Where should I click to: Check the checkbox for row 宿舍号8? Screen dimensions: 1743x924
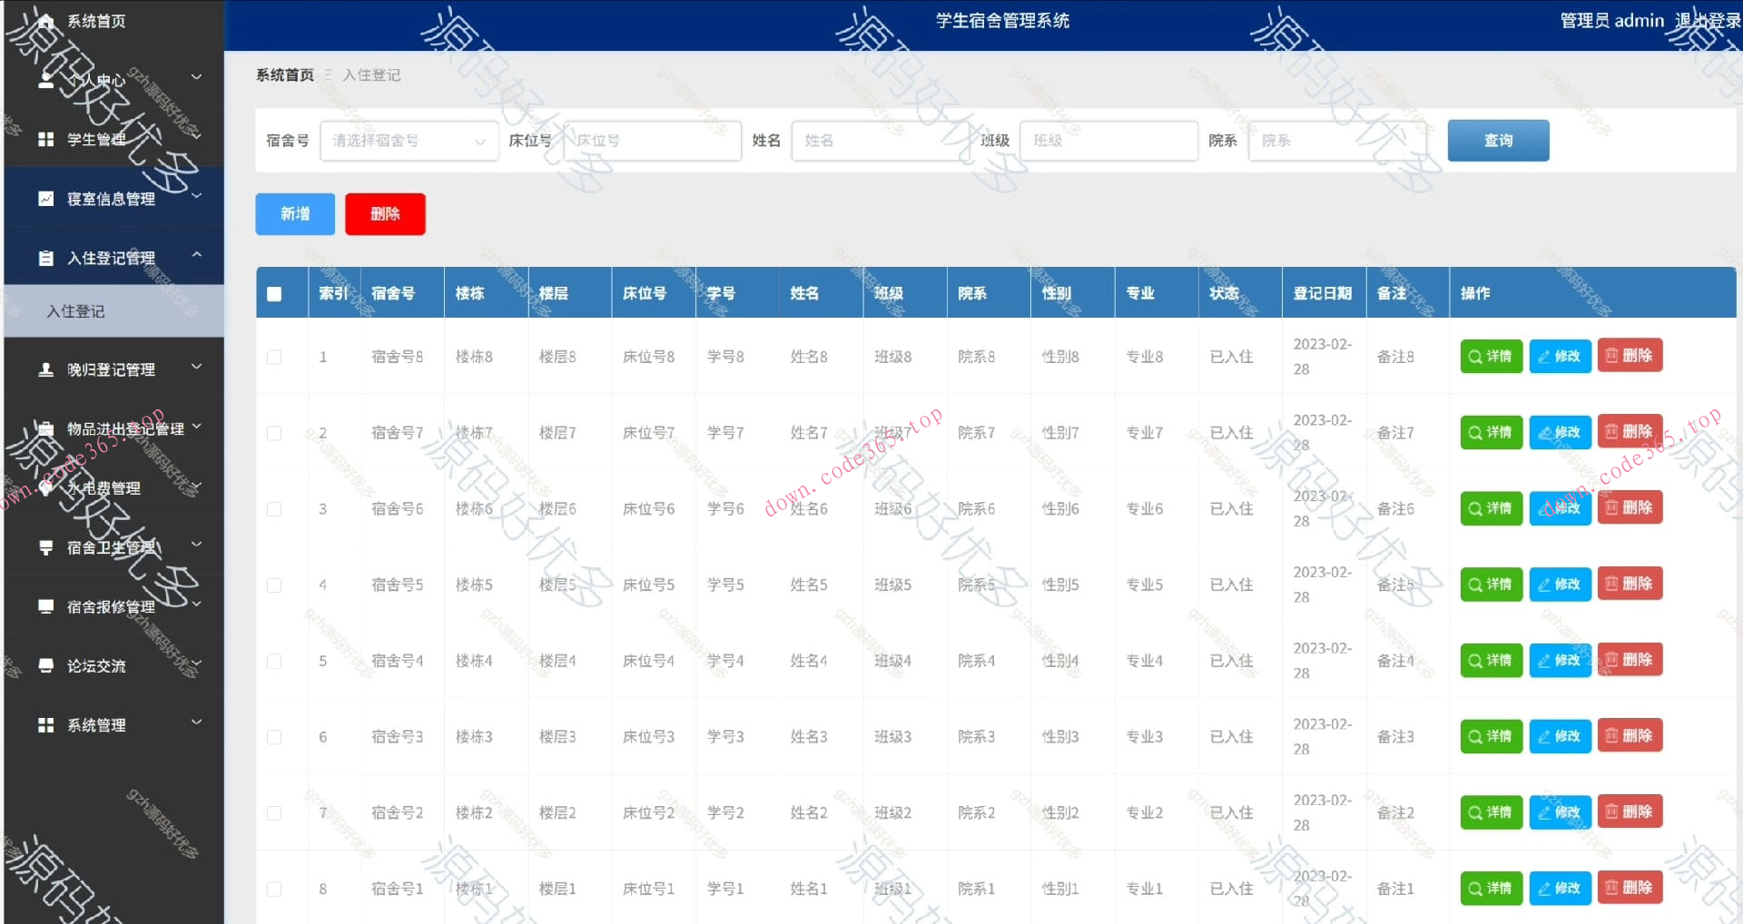tap(274, 357)
